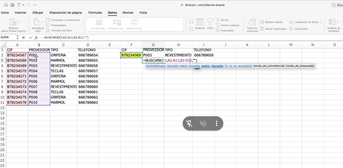Click the Relleno rápido button
The width and height of the screenshot is (343, 168).
(271, 22)
